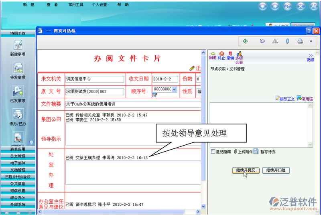Open the toolbar overflow dropdown arrow
The width and height of the screenshot is (321, 215).
[x=311, y=41]
